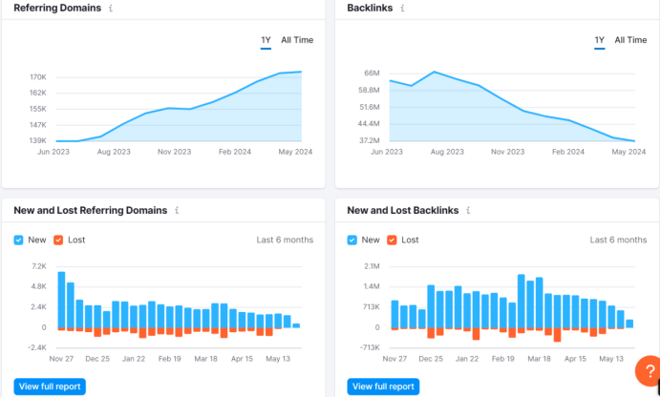The image size is (661, 397).
Task: Click the Referring Domains line end at May 2024
Action: click(301, 72)
